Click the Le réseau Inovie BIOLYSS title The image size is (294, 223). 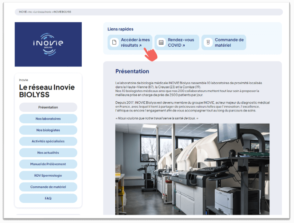click(x=47, y=91)
